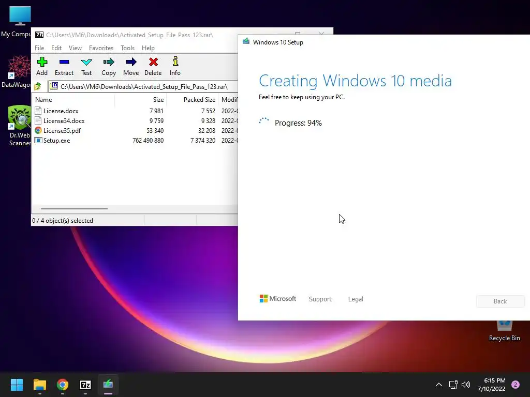Click the Back button in Windows Setup
Viewport: 530px width, 397px height.
[500, 301]
